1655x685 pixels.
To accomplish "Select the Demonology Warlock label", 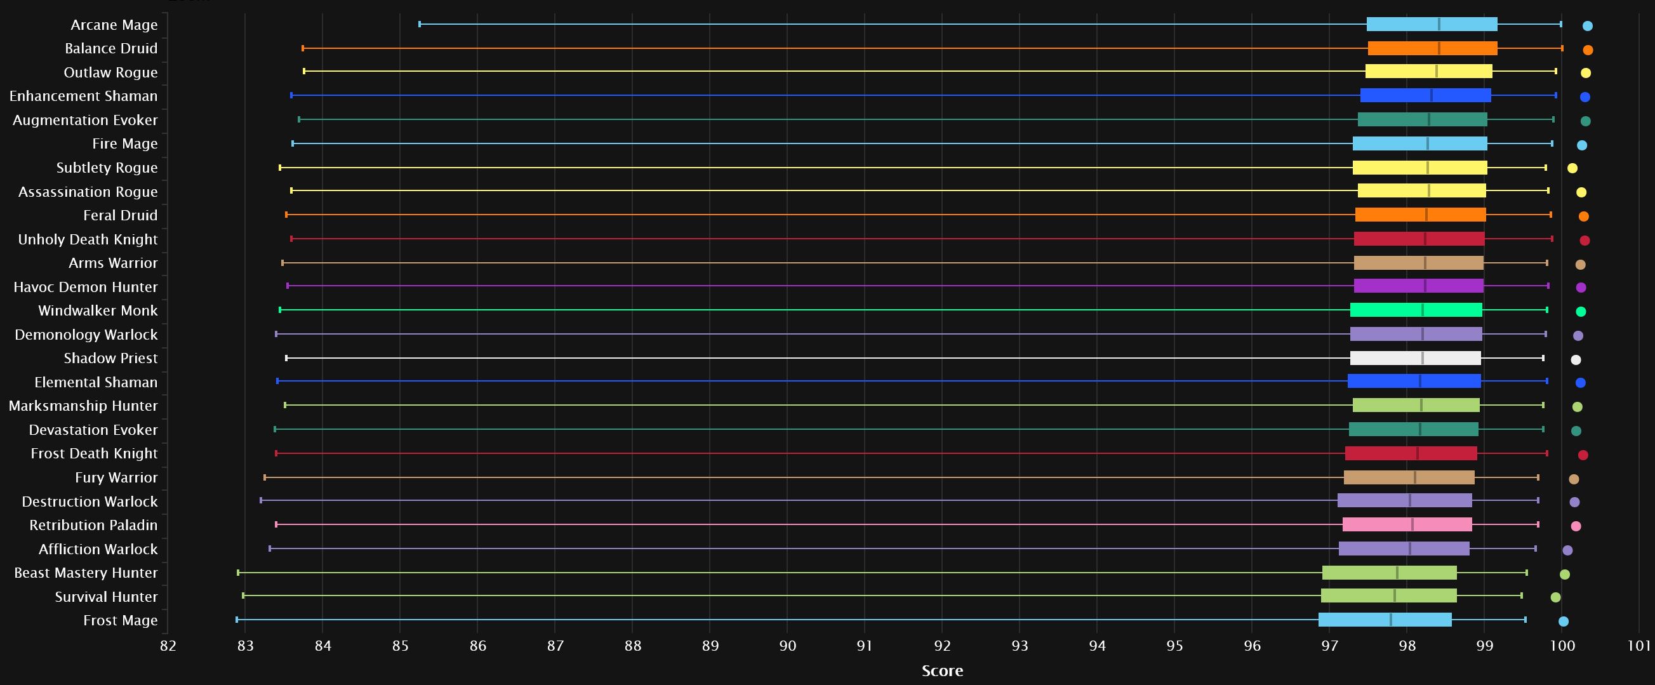I will click(x=86, y=334).
